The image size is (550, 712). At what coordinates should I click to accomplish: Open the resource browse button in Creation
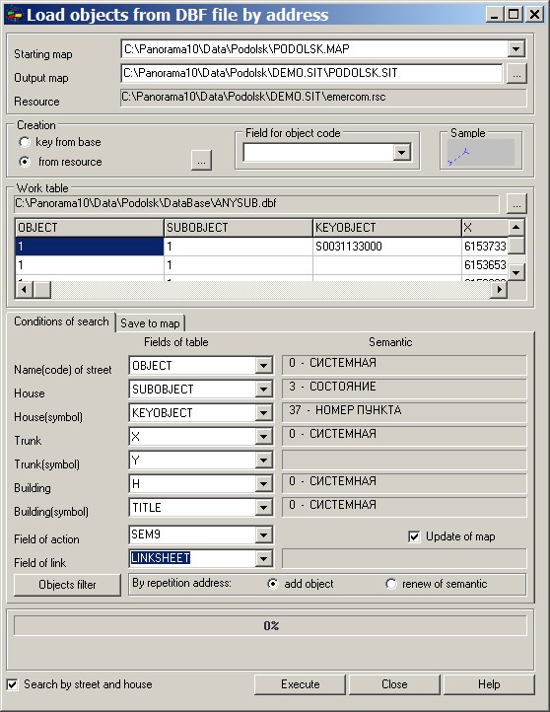[201, 161]
